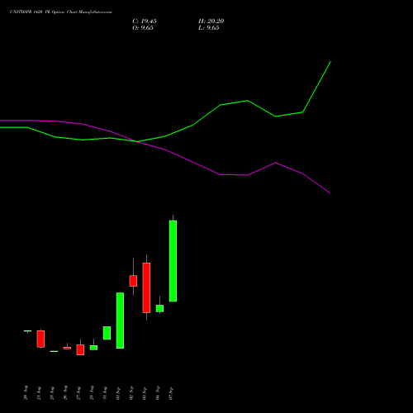Select the small red candlestick for 02 Sep
The image size is (413, 413).
coord(133,281)
